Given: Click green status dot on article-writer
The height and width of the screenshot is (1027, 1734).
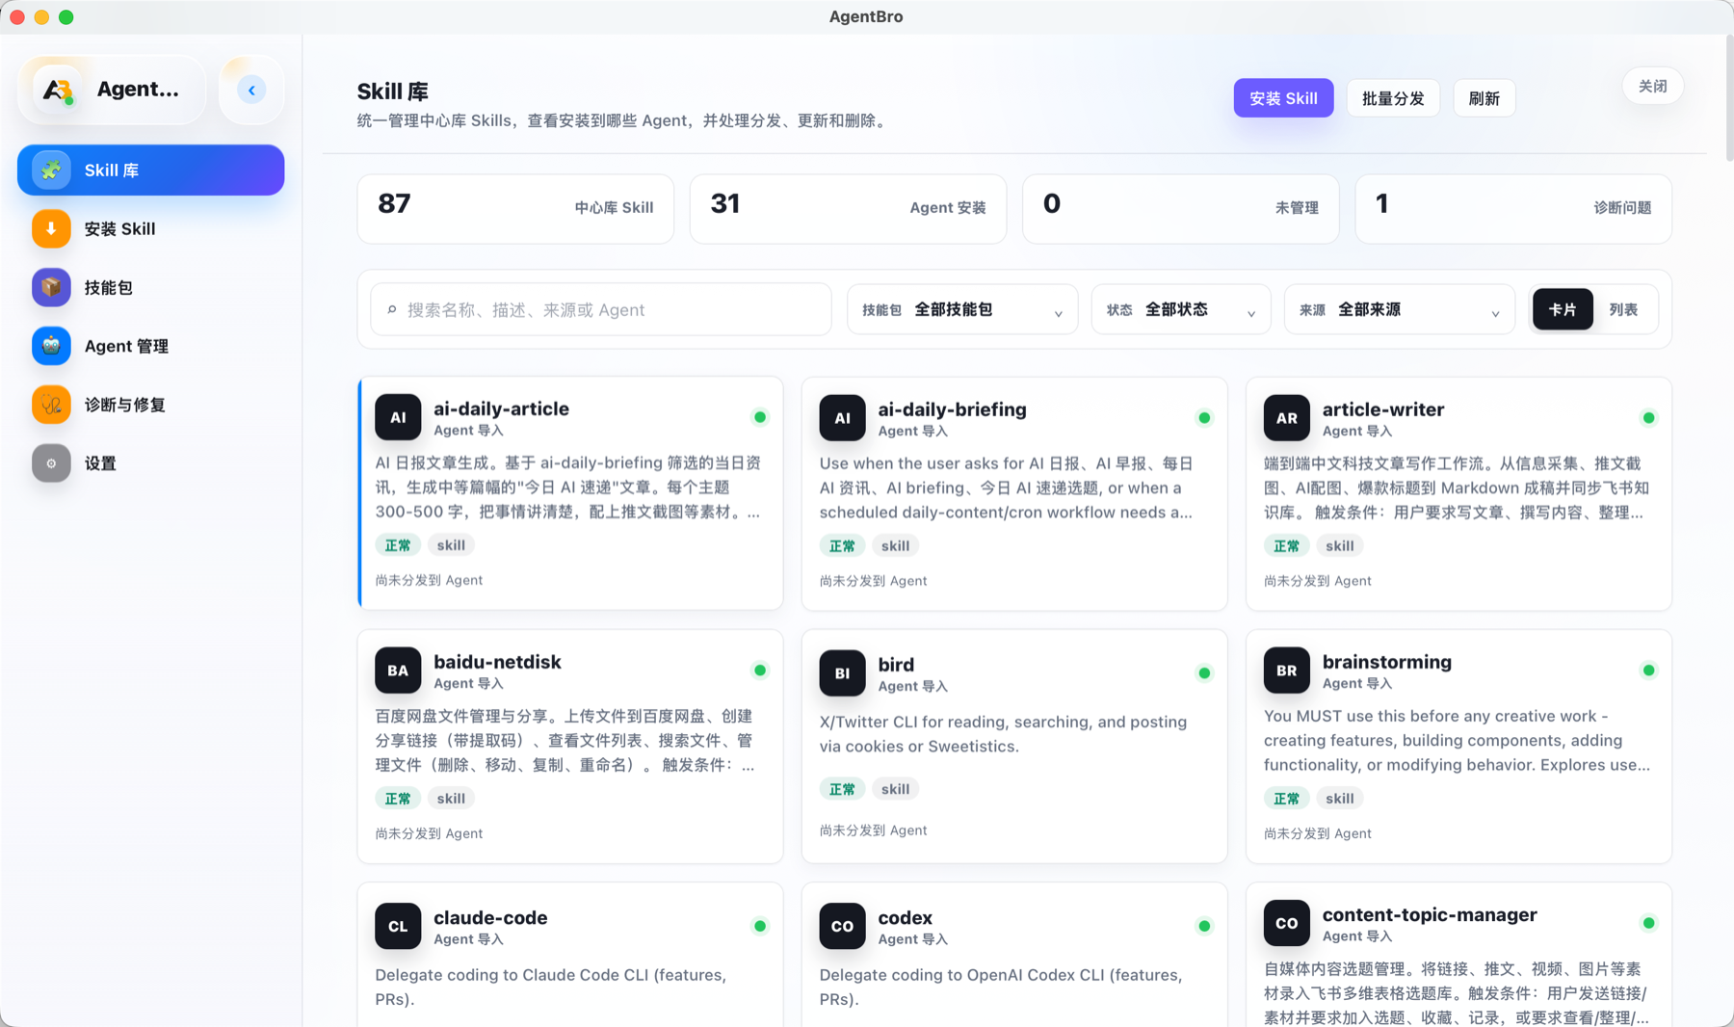Looking at the screenshot, I should 1648,418.
